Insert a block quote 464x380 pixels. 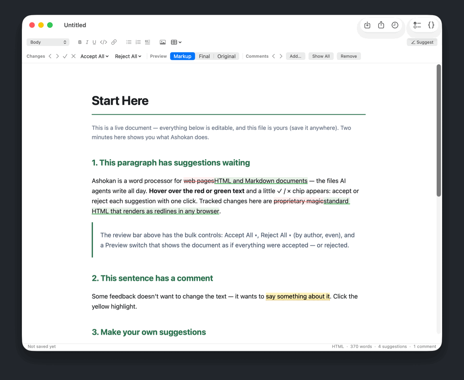[148, 42]
